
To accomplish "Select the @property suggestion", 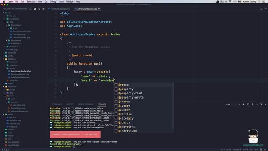I will pos(144,89).
